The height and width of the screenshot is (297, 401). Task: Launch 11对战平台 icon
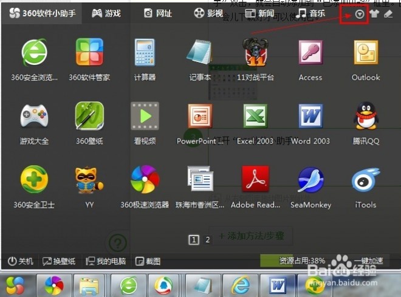[x=255, y=52]
